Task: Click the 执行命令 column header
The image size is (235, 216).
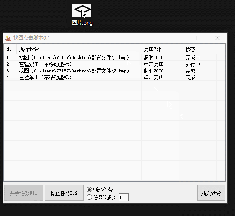Action: pos(79,49)
